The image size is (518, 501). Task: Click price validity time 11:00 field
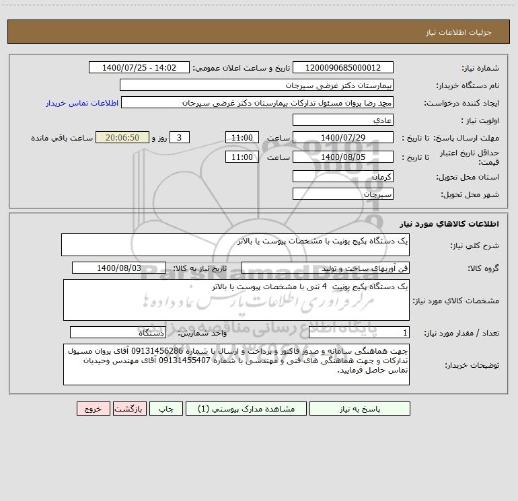coord(242,157)
